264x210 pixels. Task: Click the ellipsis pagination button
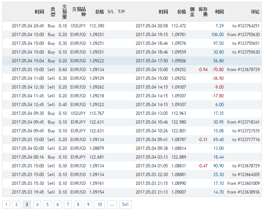(x=112, y=205)
